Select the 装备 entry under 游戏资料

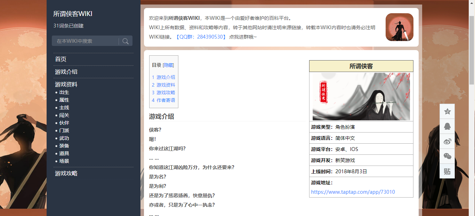click(64, 146)
